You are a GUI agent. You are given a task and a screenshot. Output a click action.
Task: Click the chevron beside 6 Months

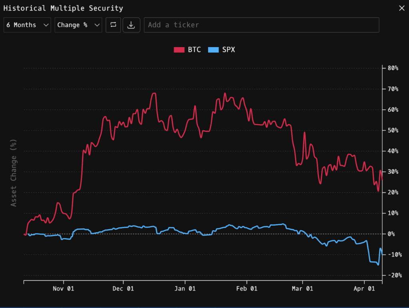click(x=46, y=25)
